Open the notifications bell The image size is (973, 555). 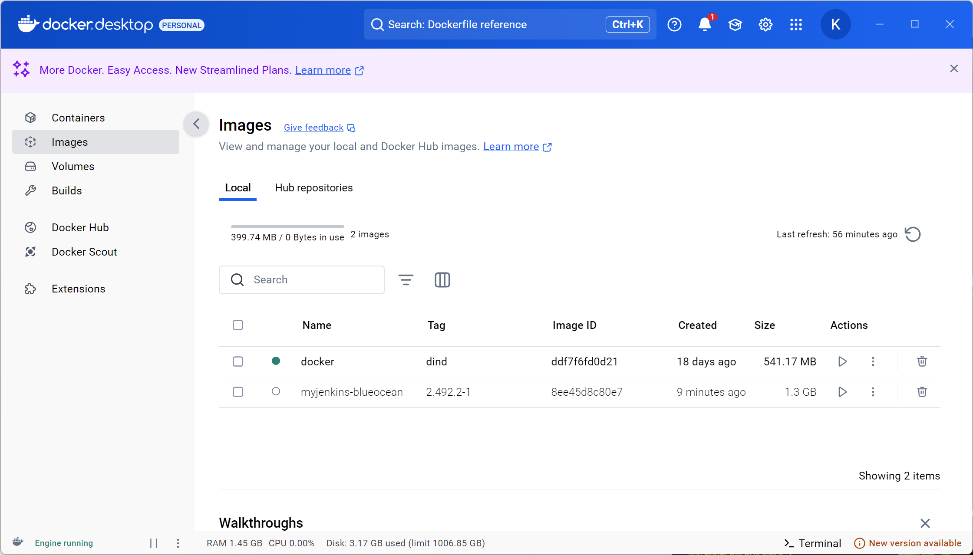(704, 24)
